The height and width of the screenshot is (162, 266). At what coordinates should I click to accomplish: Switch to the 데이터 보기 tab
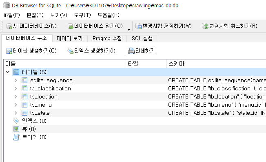tap(70, 39)
